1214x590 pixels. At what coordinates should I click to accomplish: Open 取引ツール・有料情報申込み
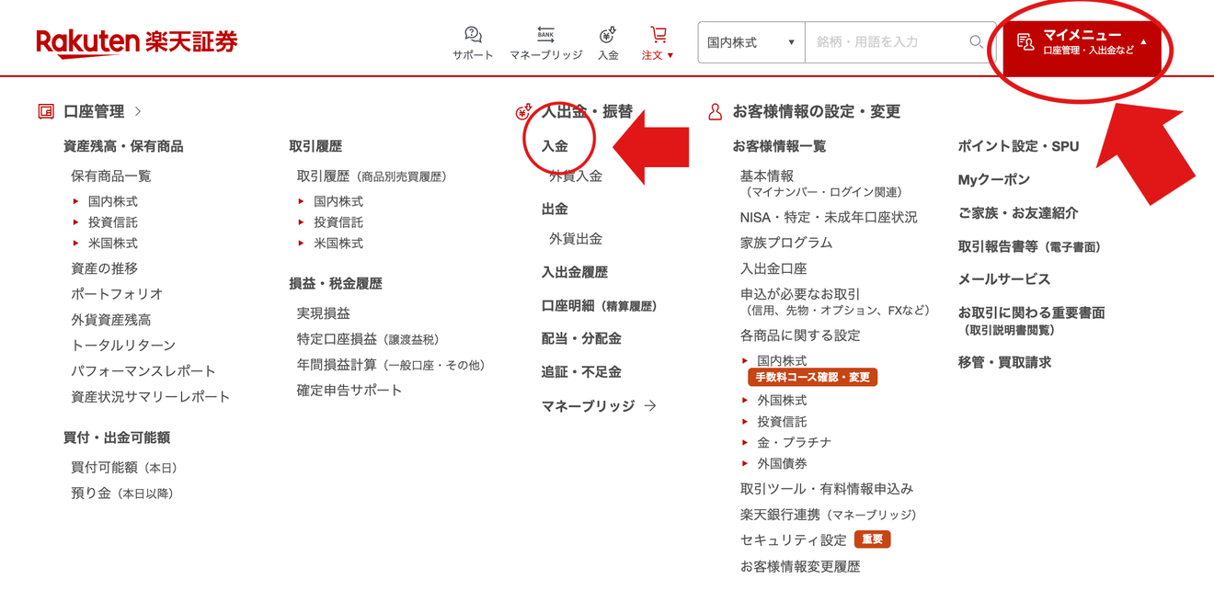pyautogui.click(x=827, y=489)
